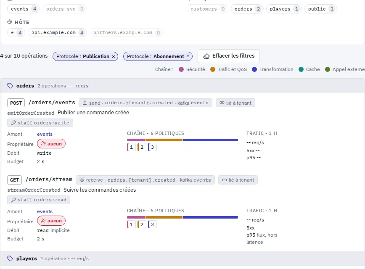Click the broadcast icon in the receive kafka chip
The height and width of the screenshot is (269, 365).
click(x=82, y=180)
